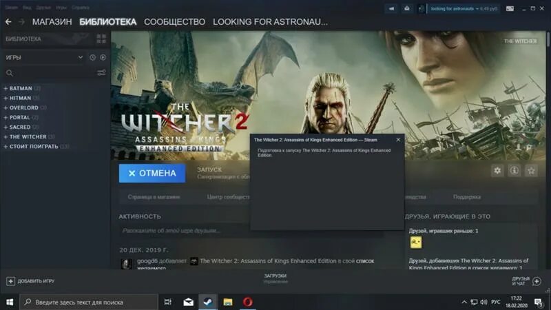Click the add game plus icon

point(10,281)
